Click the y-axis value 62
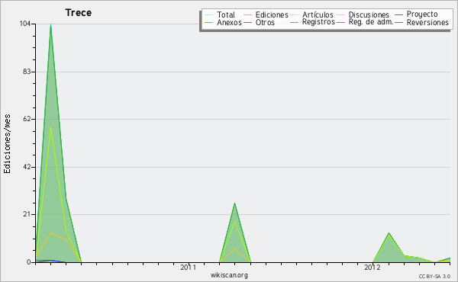458x282 pixels. click(27, 119)
